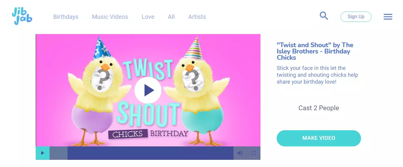Click the small play icon in the control bar
Image resolution: width=403 pixels, height=167 pixels.
[x=43, y=153]
